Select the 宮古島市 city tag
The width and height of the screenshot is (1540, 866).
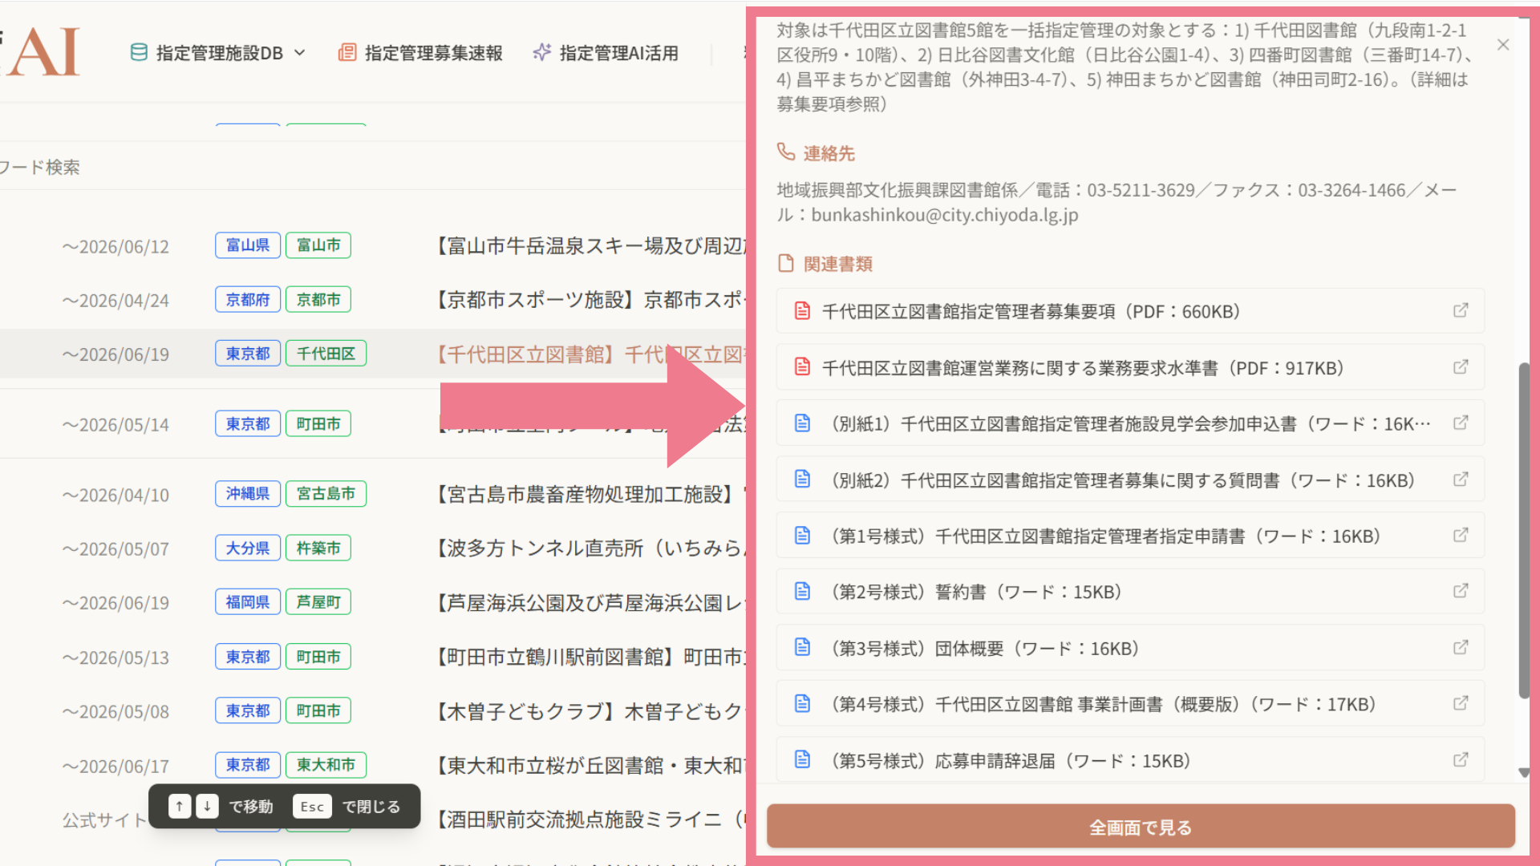coord(326,494)
